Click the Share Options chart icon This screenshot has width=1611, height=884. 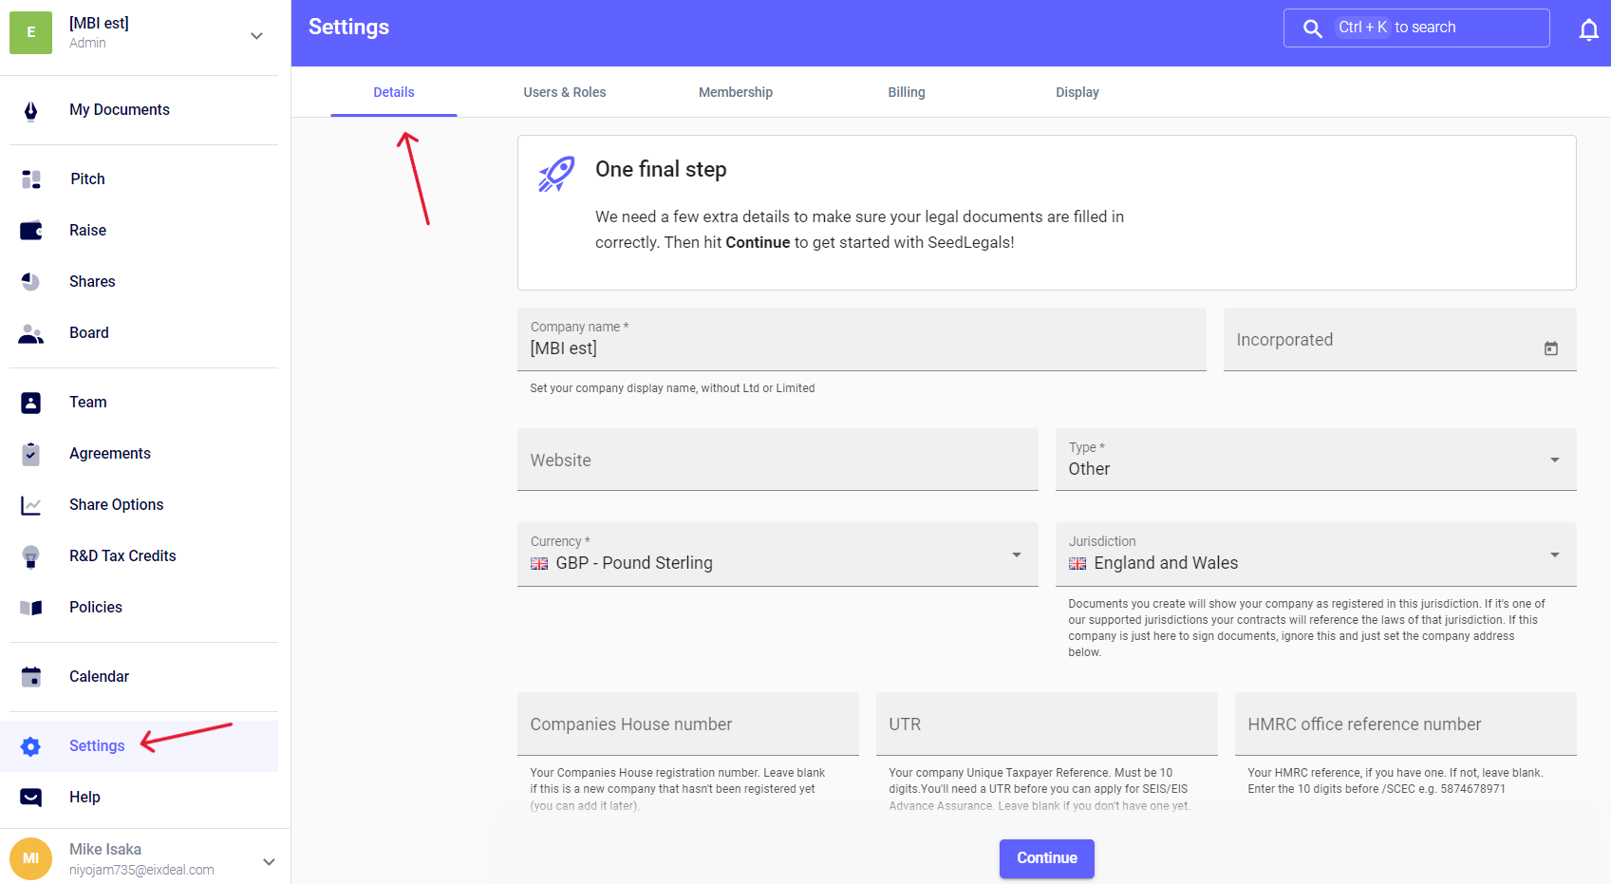click(30, 505)
